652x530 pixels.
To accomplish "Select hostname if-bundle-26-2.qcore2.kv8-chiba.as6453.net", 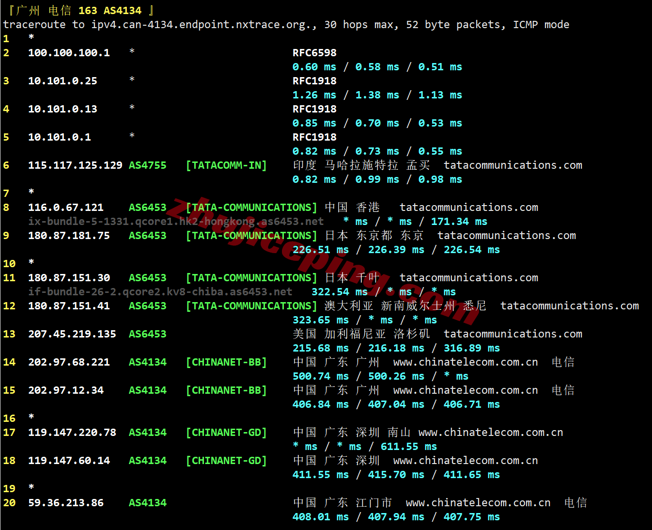I will click(x=160, y=292).
